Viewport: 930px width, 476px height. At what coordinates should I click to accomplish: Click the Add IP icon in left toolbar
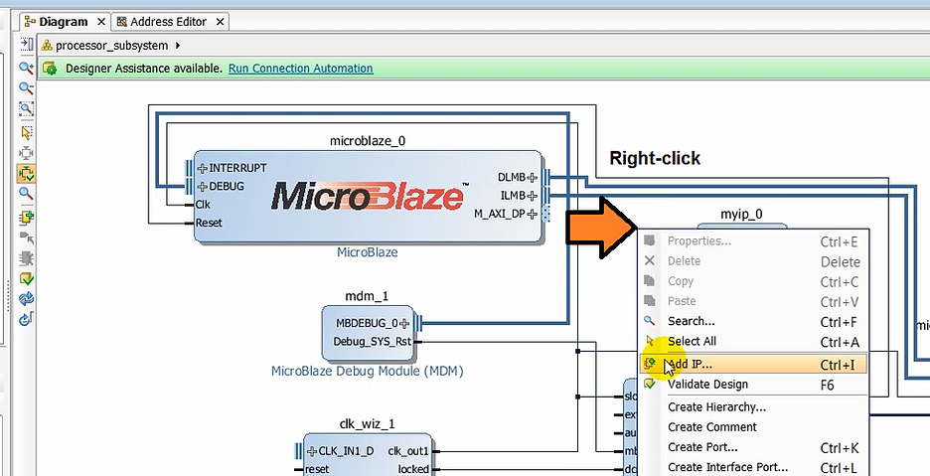coord(27,217)
